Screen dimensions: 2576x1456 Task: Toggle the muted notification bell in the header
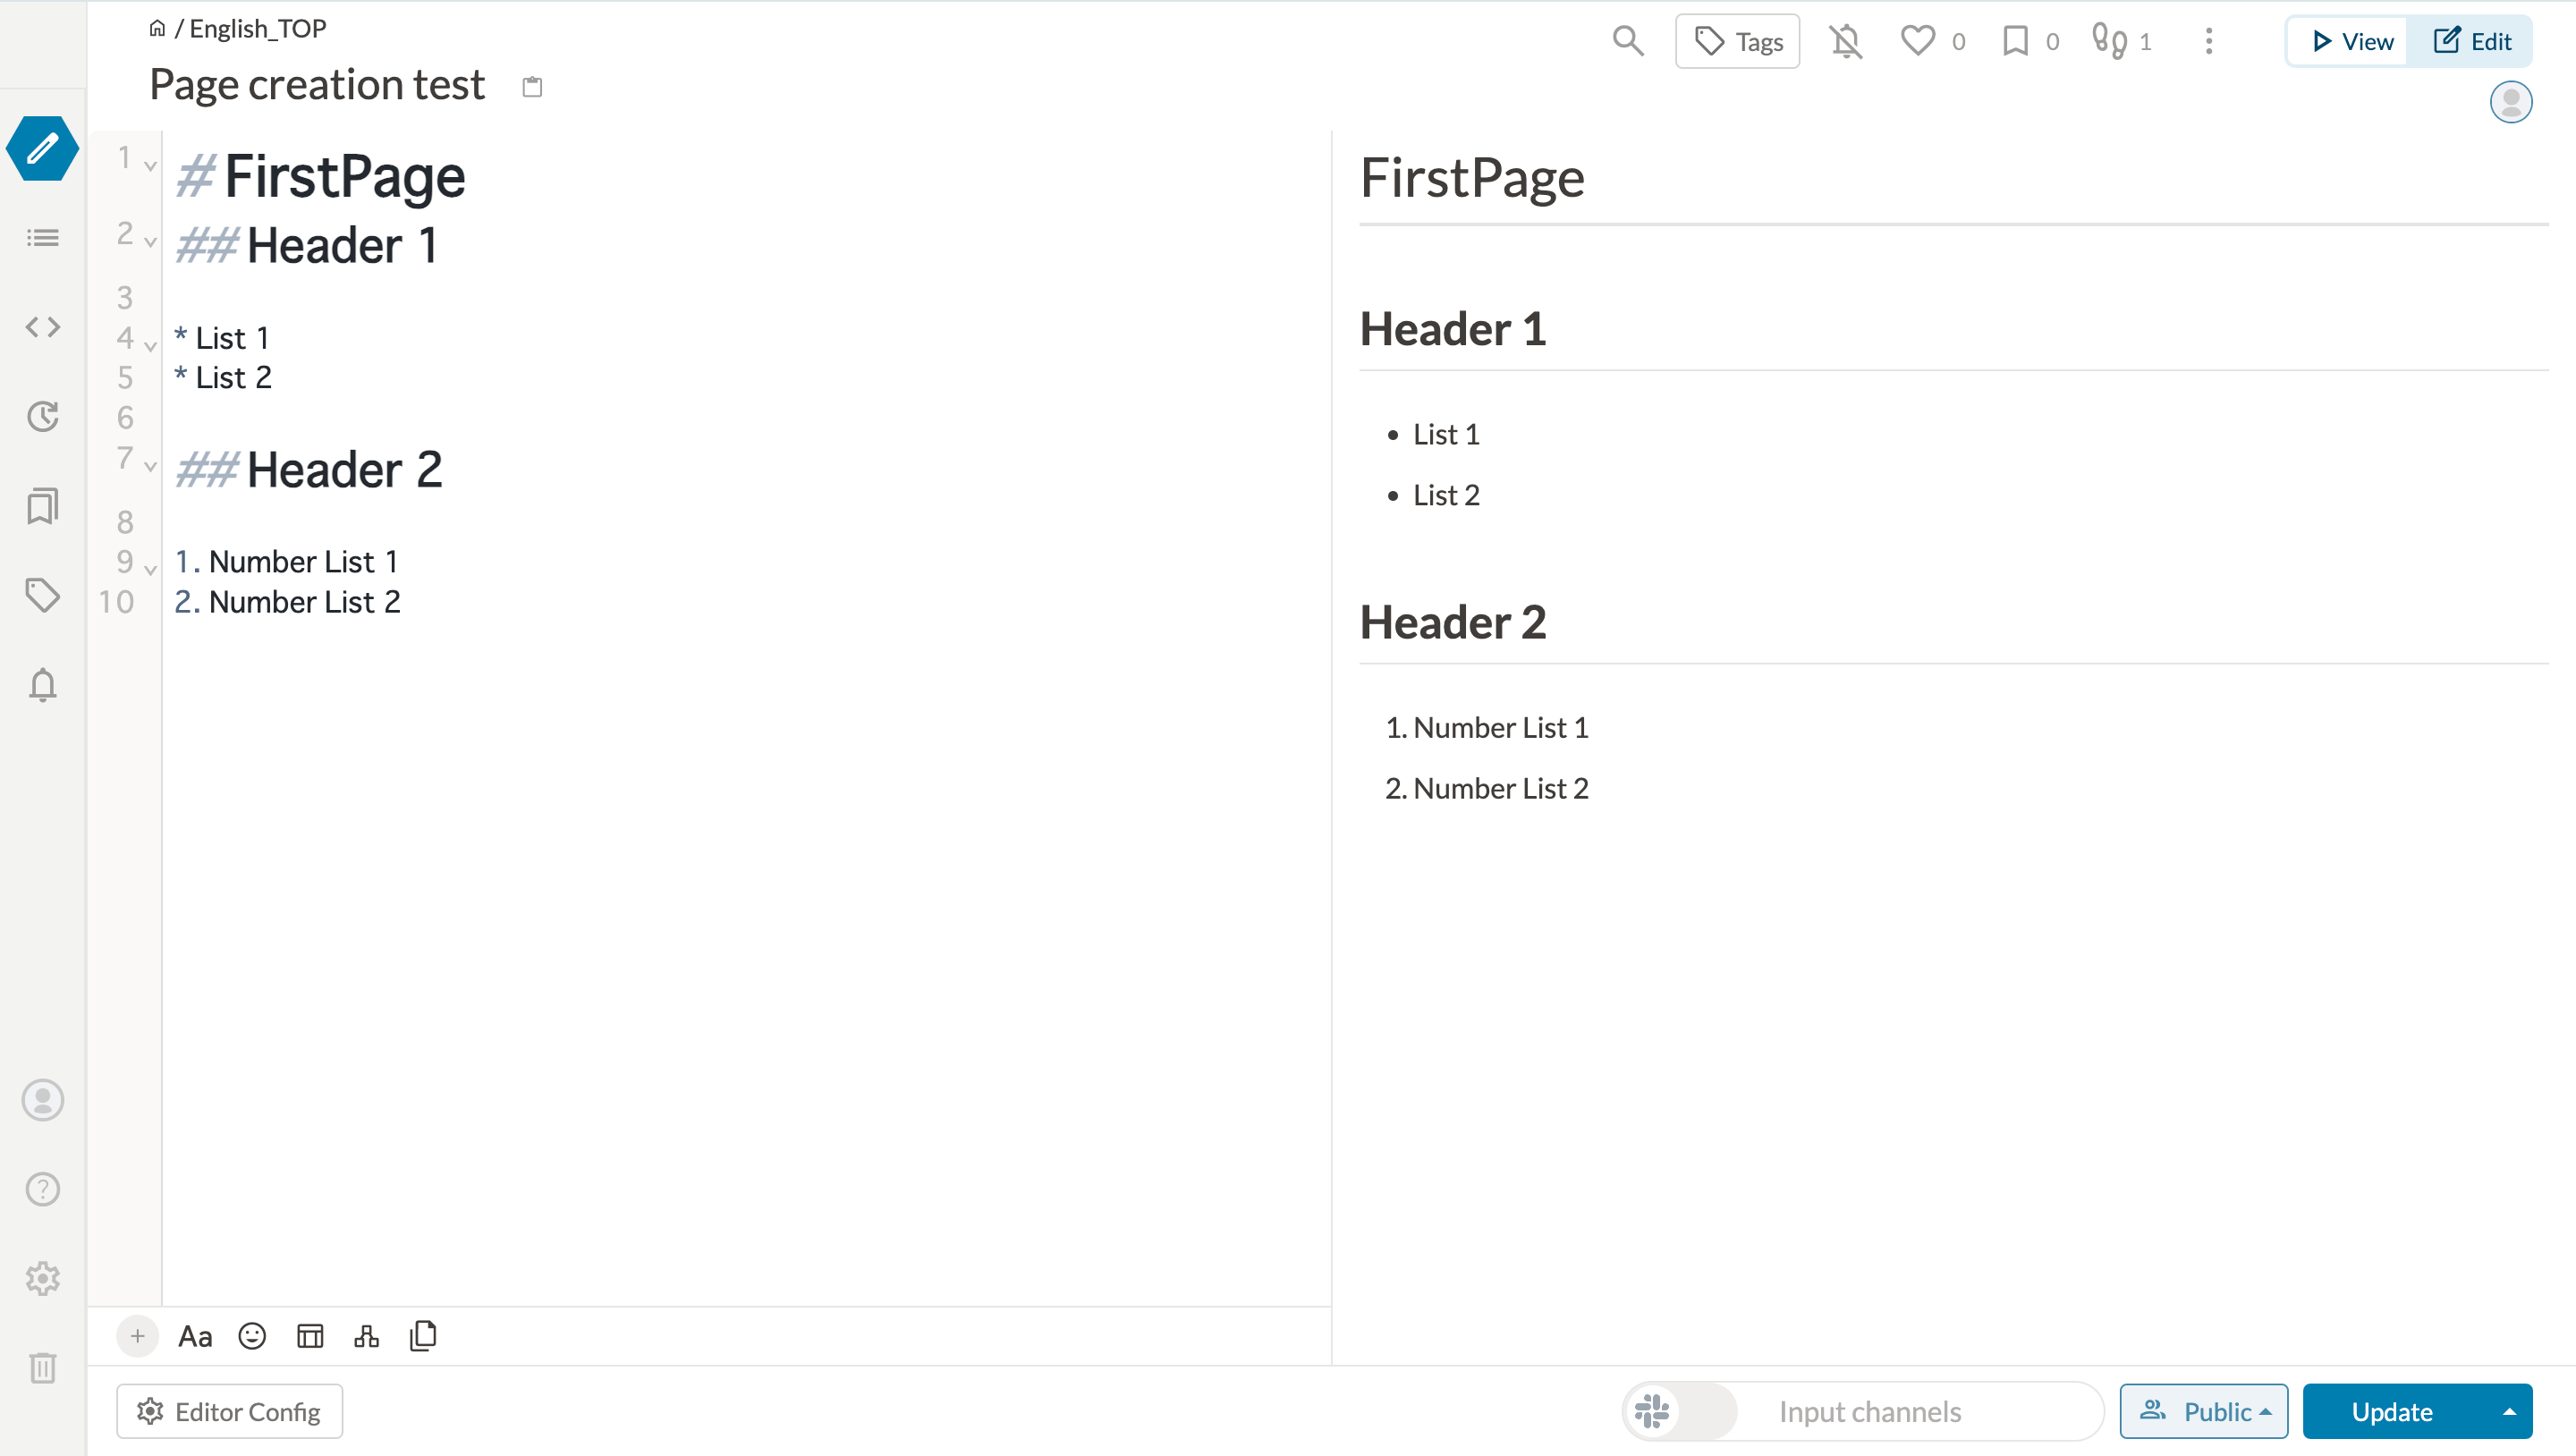click(x=1846, y=41)
